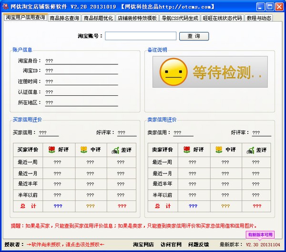Click latest version V2.30 20131104 text

point(263,244)
